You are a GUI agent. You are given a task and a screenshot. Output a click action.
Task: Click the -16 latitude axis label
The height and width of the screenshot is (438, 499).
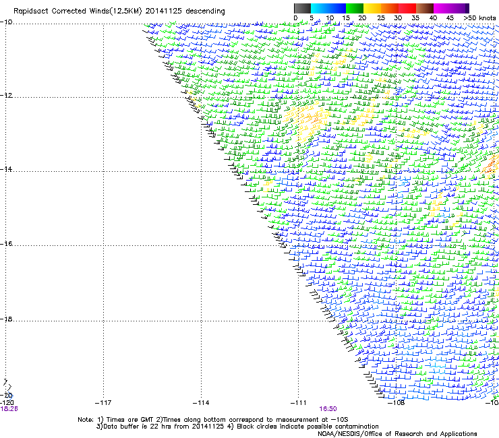(6, 244)
